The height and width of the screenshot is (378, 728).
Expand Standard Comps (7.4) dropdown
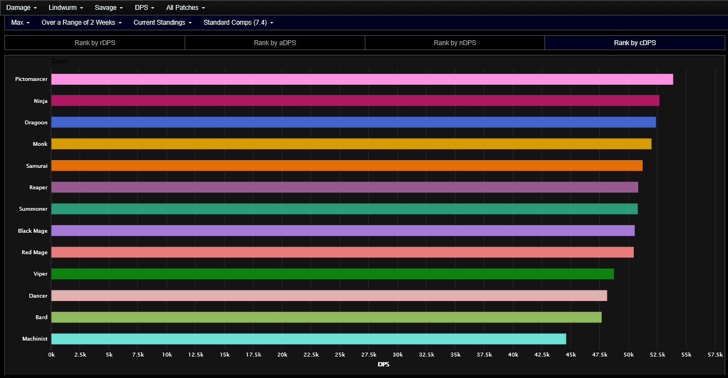[238, 23]
